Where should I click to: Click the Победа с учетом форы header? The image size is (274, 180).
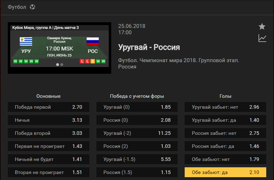pyautogui.click(x=137, y=96)
